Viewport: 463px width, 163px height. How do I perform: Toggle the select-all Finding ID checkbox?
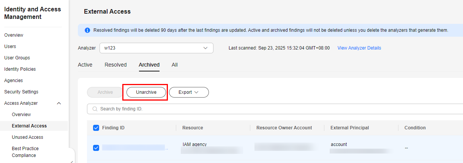coord(96,128)
